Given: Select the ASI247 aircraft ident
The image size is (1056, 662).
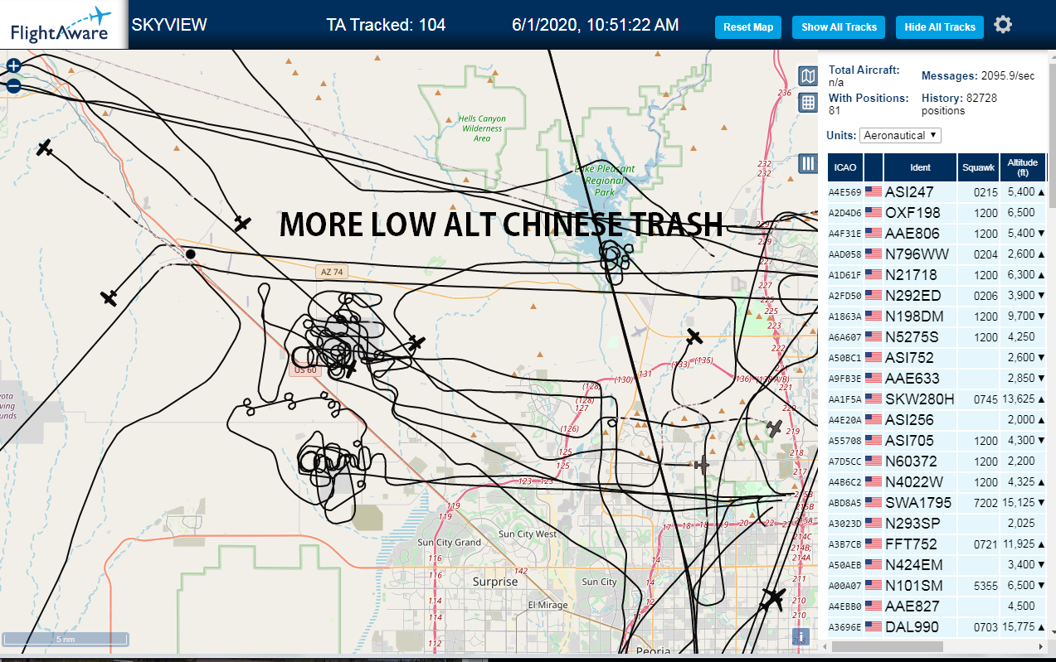Looking at the screenshot, I should (x=909, y=192).
